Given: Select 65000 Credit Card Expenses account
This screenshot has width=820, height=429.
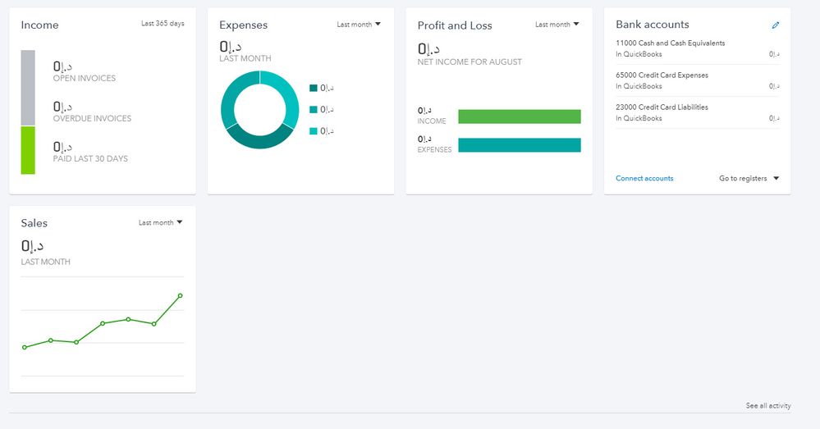Looking at the screenshot, I should (x=662, y=75).
